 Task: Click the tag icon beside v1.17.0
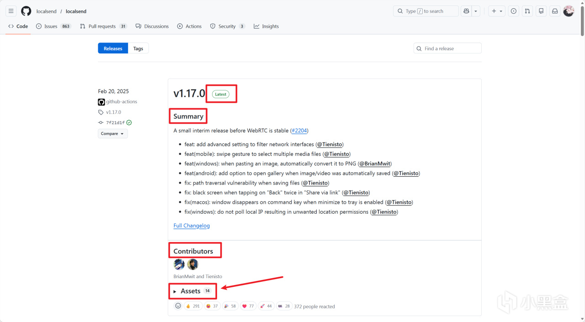[101, 112]
